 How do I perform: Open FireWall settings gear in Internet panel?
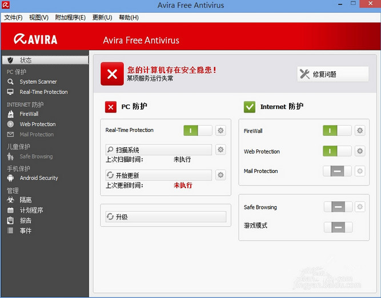(360, 131)
